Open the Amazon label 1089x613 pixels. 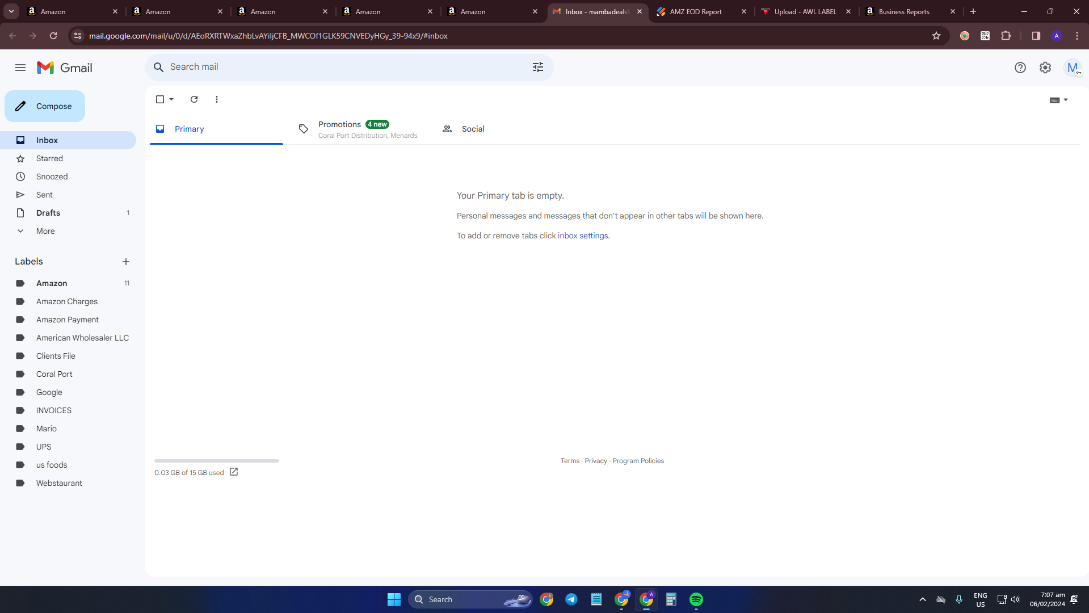click(x=68, y=283)
